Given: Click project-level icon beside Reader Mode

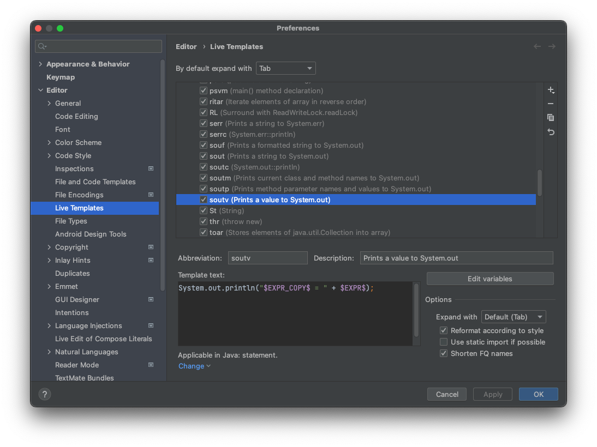Looking at the screenshot, I should point(151,365).
